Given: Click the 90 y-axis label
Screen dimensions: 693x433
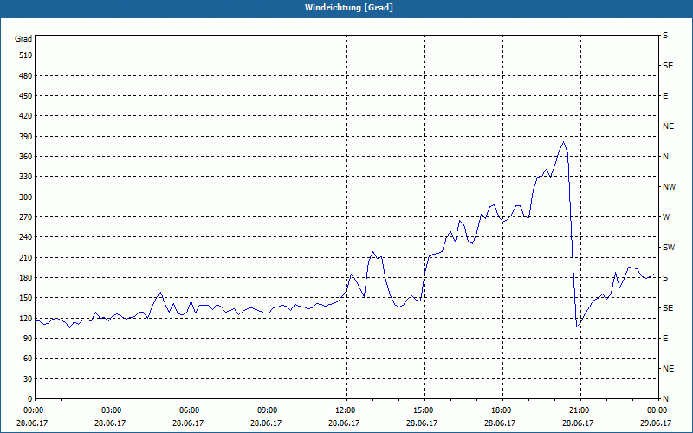Looking at the screenshot, I should point(28,339).
